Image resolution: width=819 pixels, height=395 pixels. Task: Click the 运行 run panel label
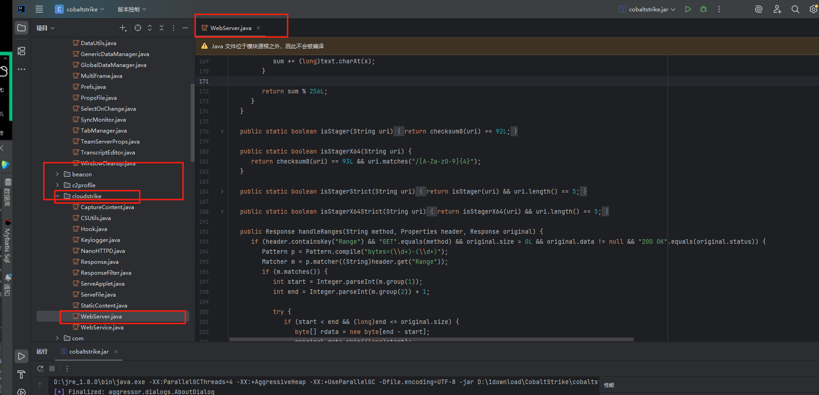point(42,351)
